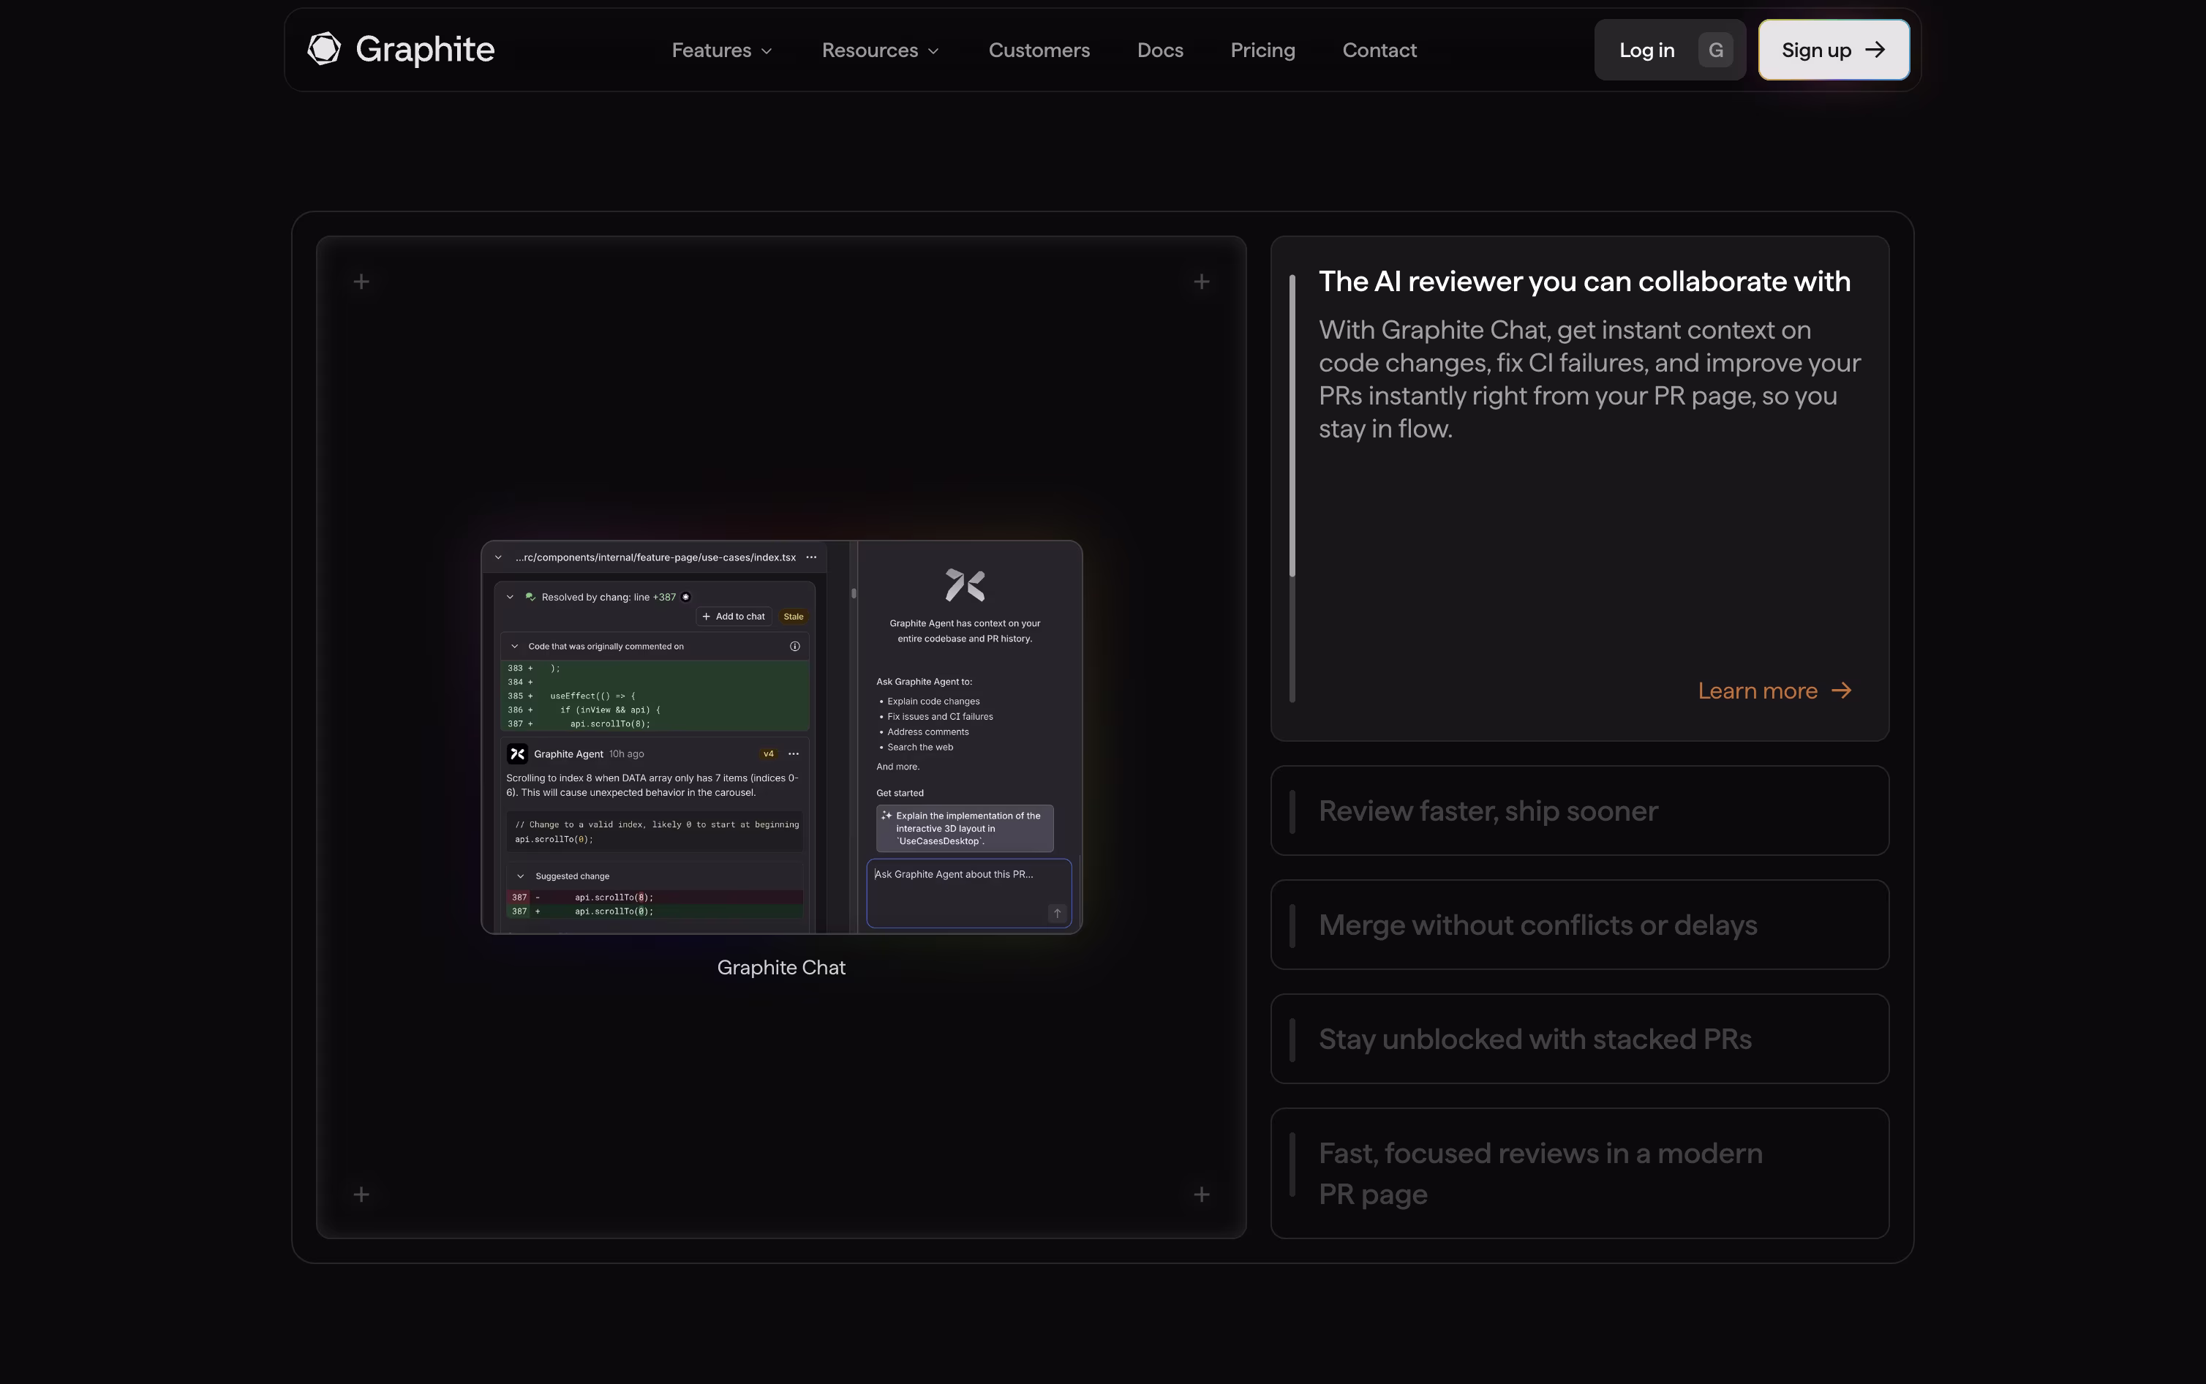
Task: Click the Graphite Agent avatar in the comment
Action: click(517, 754)
